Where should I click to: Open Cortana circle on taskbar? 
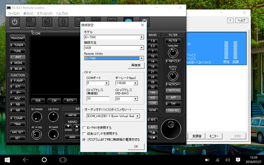tap(44, 160)
